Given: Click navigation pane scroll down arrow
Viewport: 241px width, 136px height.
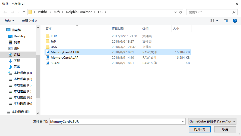Looking at the screenshot, I should click(38, 113).
